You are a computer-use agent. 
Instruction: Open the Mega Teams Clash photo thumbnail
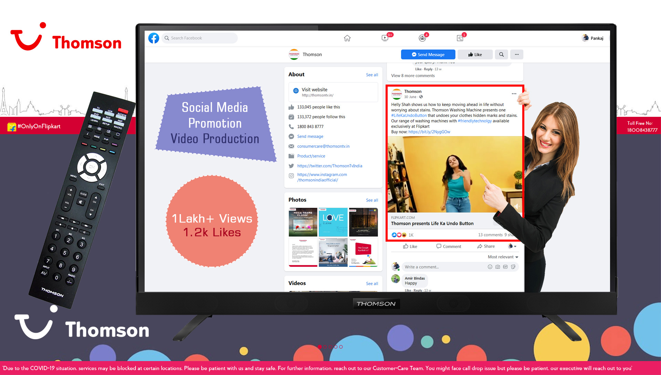(x=303, y=222)
